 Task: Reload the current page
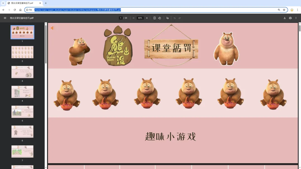click(14, 10)
